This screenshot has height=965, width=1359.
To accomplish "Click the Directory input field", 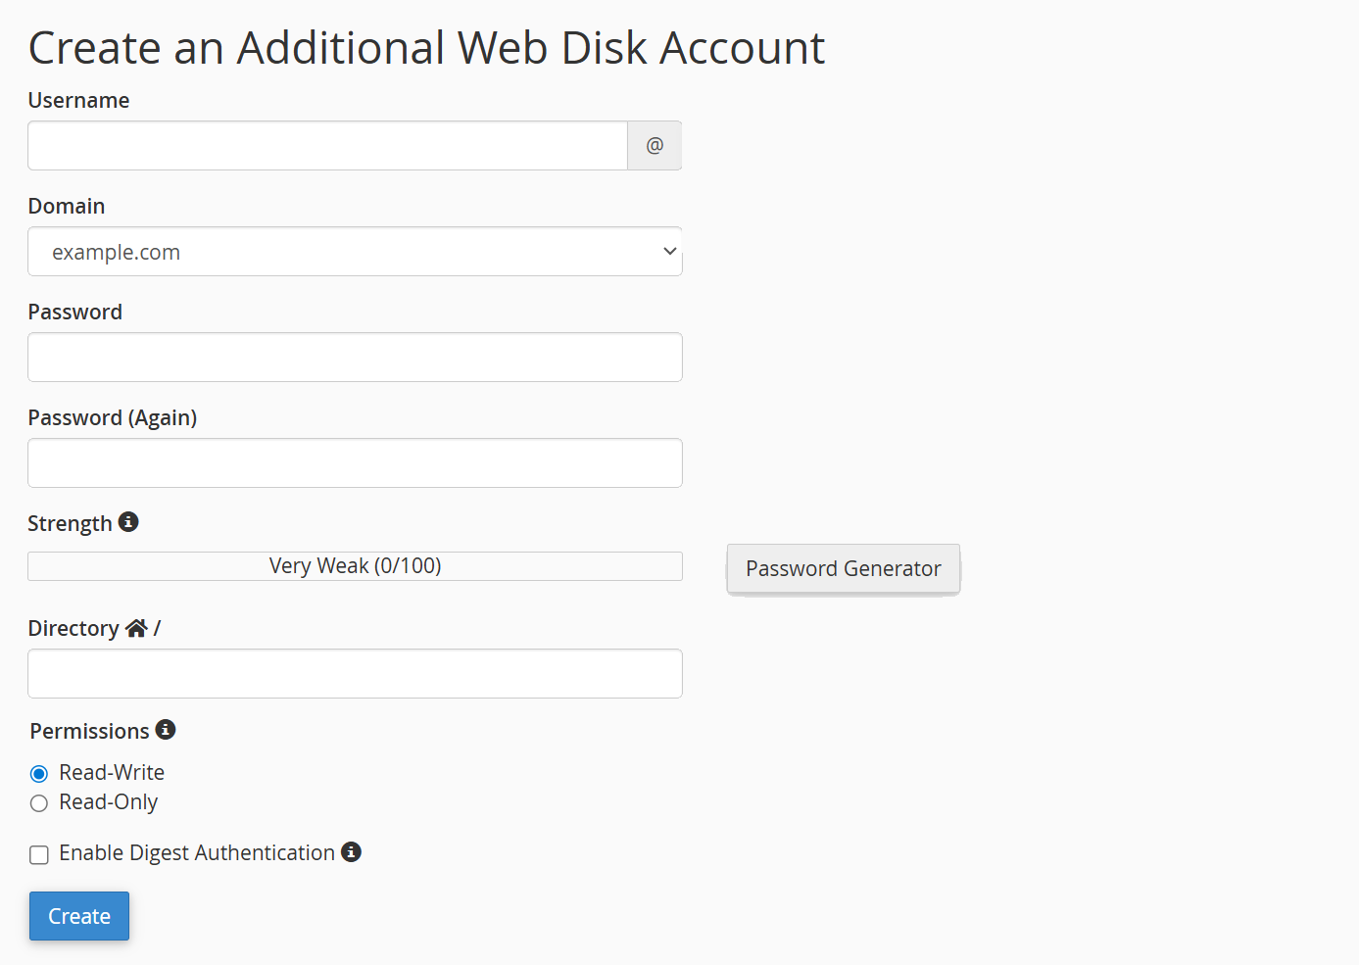I will point(355,673).
